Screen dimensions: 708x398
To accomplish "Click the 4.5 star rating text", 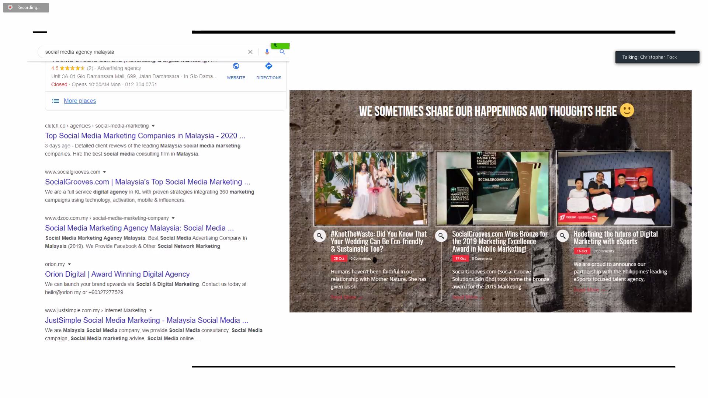I will point(55,68).
